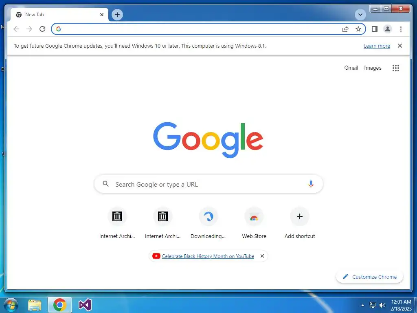
Task: Click the Chrome taskbar icon
Action: tap(59, 305)
